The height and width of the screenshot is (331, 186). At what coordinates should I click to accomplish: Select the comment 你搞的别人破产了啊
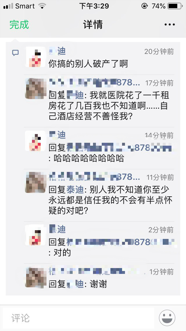point(88,64)
